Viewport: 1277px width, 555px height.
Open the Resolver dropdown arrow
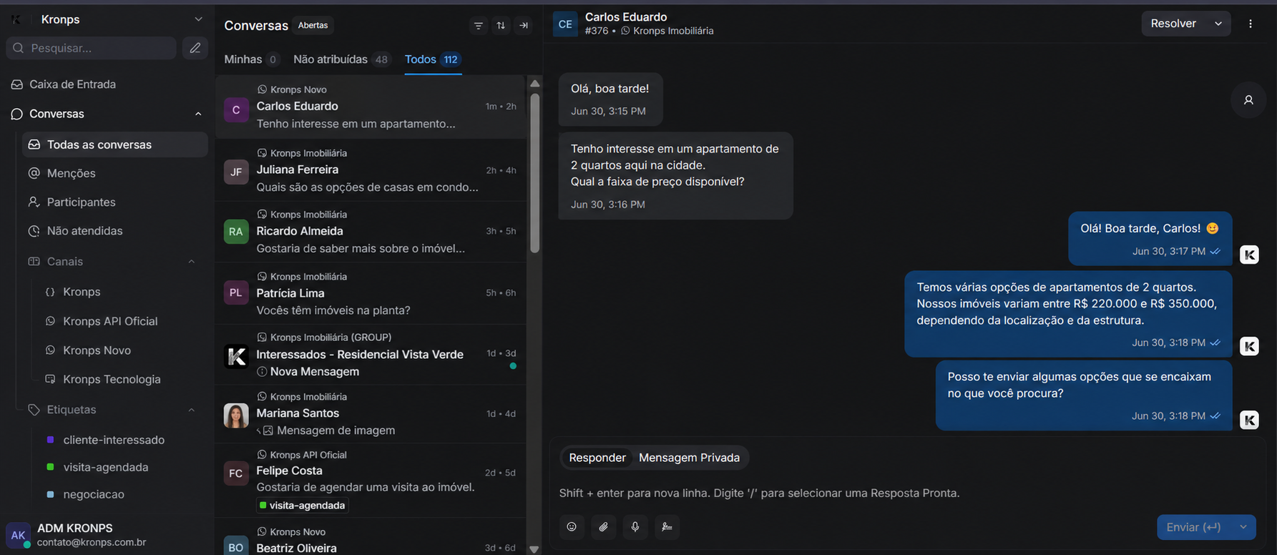coord(1218,24)
